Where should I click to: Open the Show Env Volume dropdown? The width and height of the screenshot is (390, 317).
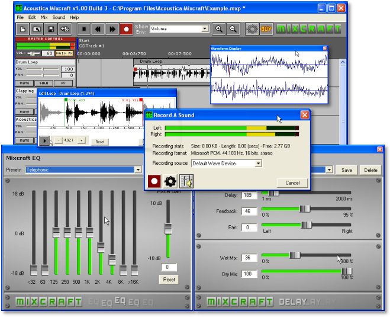[205, 28]
